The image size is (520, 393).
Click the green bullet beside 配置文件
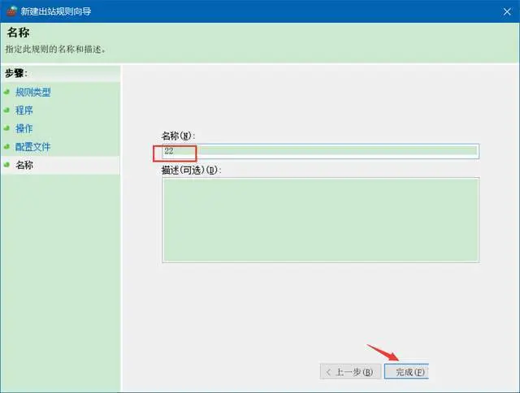(x=6, y=147)
